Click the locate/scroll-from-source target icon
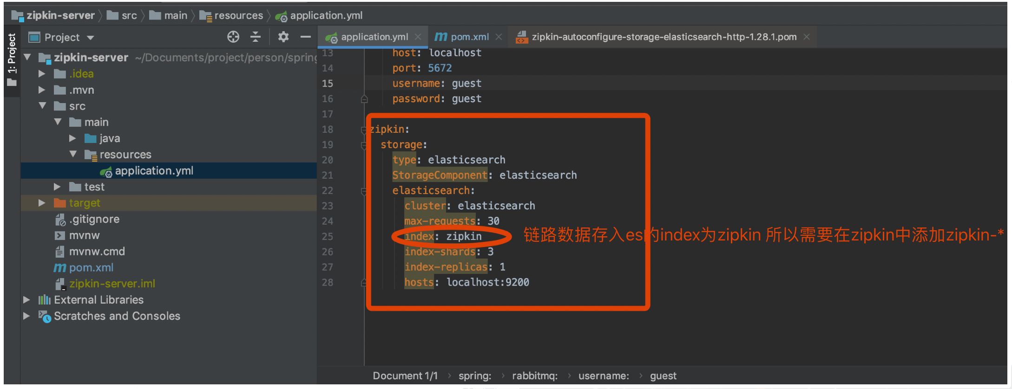 233,37
